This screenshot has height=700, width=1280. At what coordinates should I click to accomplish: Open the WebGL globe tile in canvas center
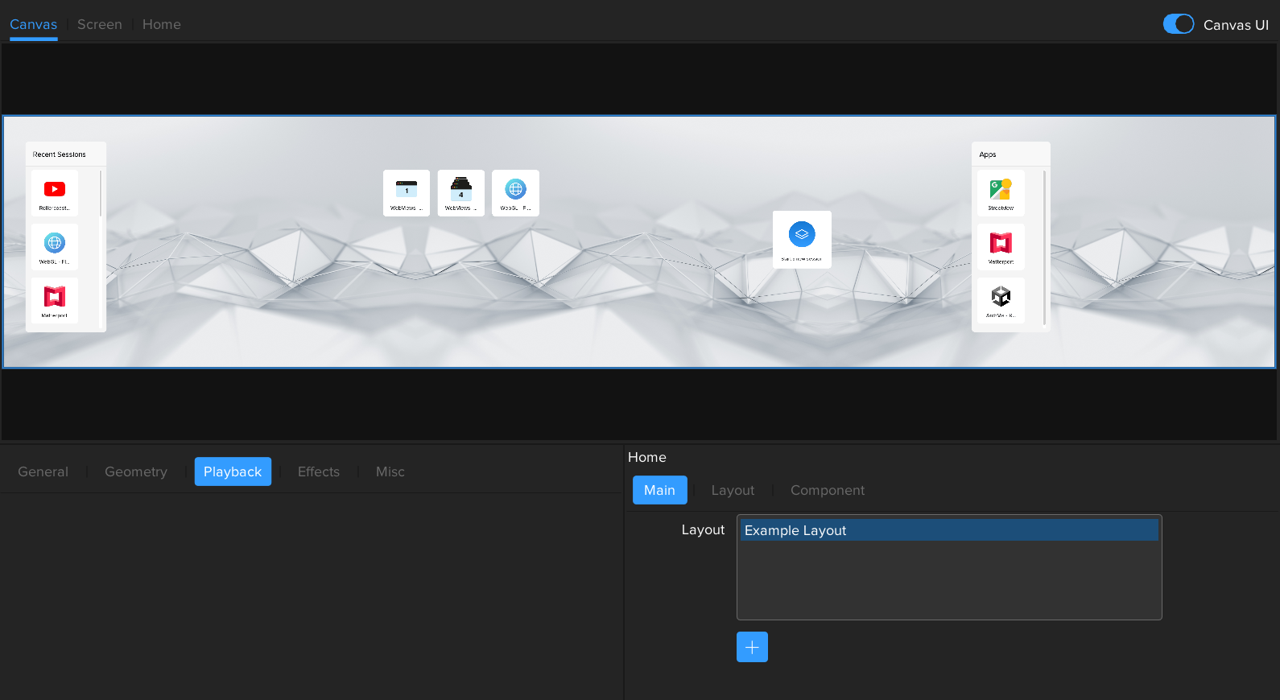(515, 193)
